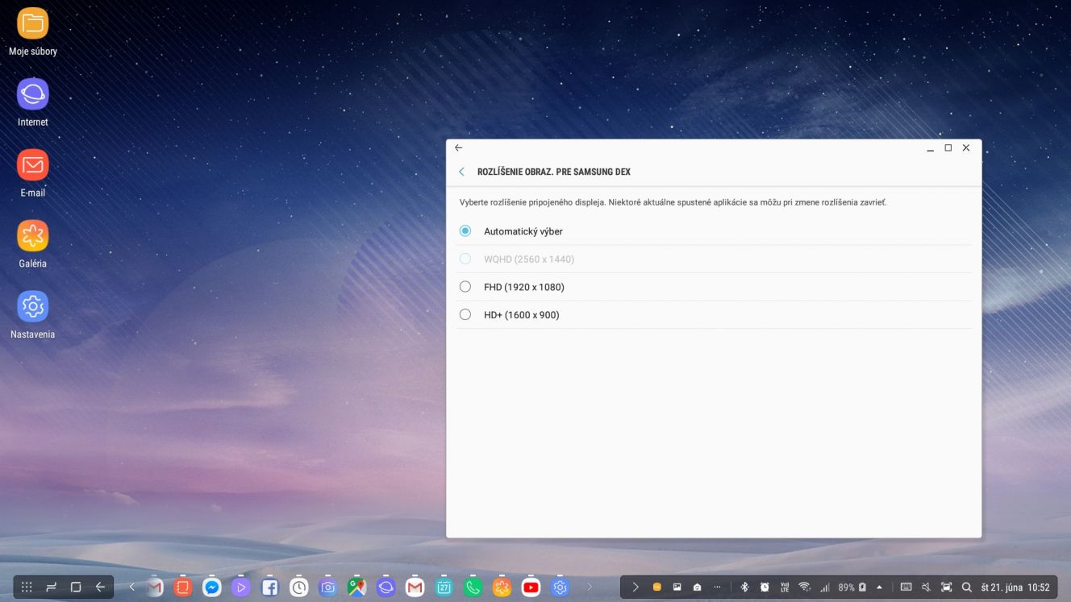This screenshot has height=602, width=1071.
Task: Open the green Phone app in taskbar
Action: (473, 587)
